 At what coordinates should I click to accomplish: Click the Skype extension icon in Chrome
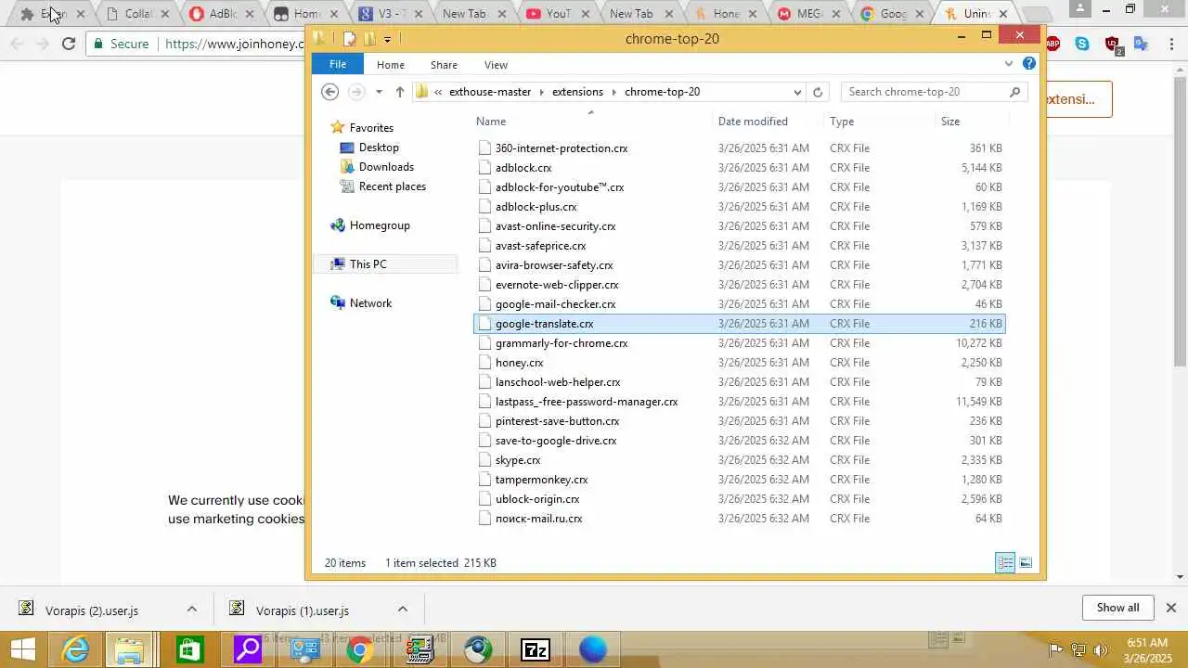click(1082, 44)
